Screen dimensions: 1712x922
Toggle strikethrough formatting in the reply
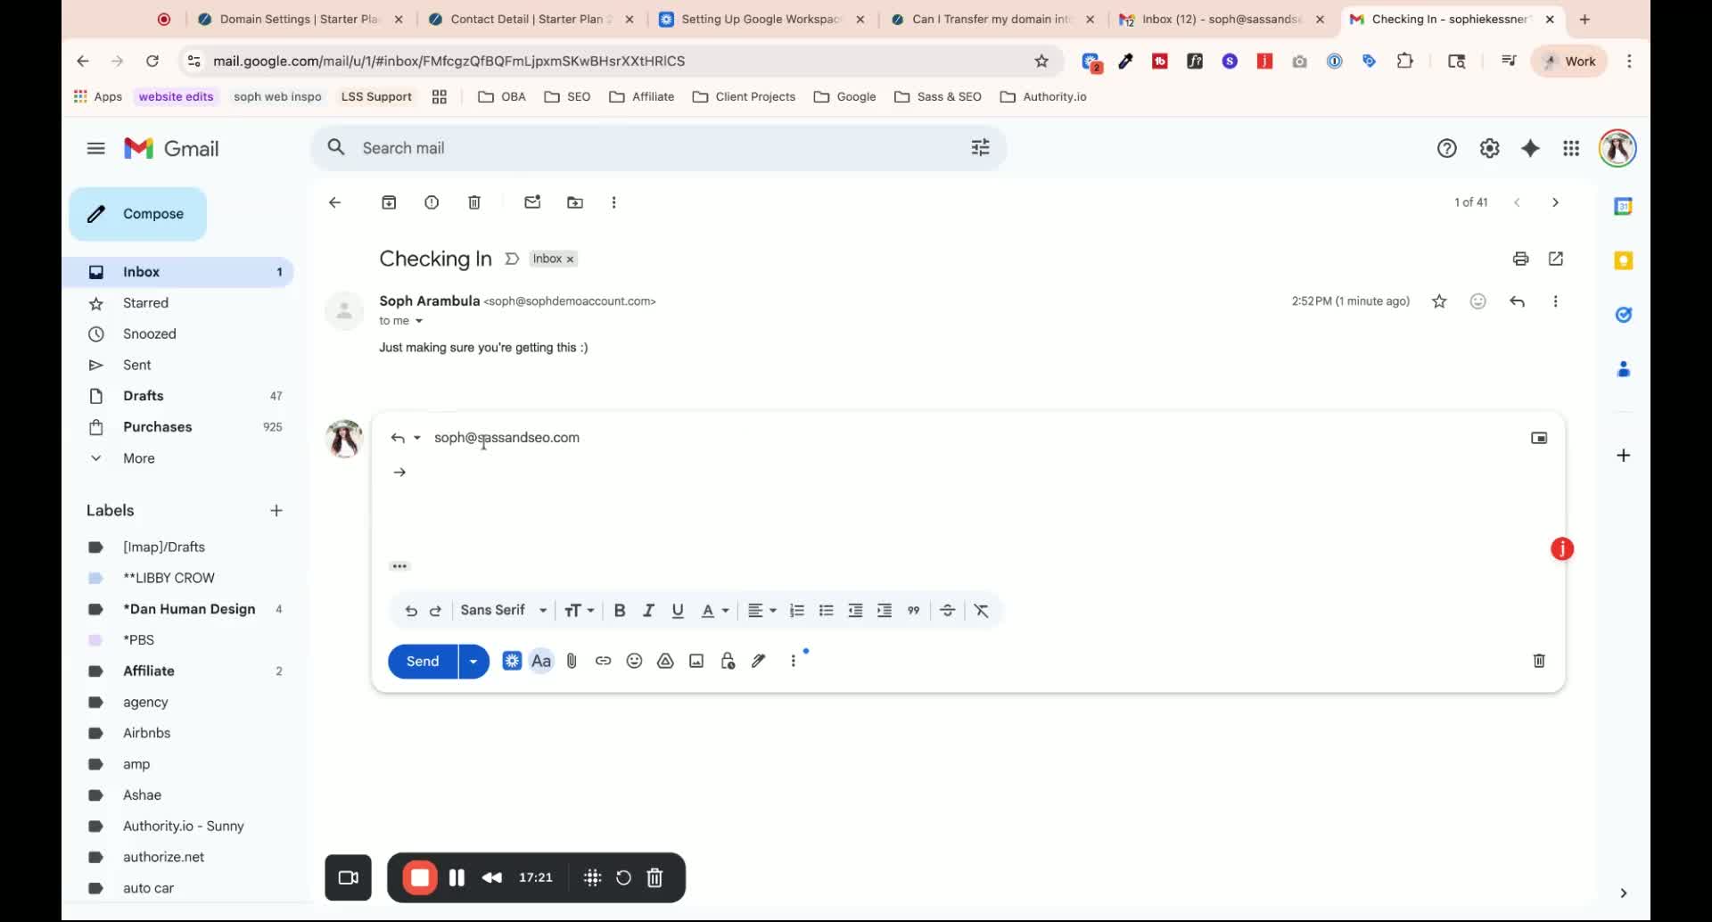tap(947, 611)
